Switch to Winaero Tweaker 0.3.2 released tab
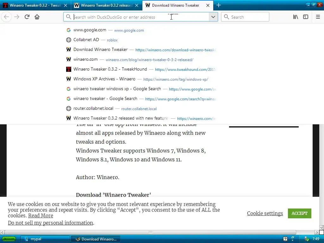The image size is (324, 243). point(107,5)
